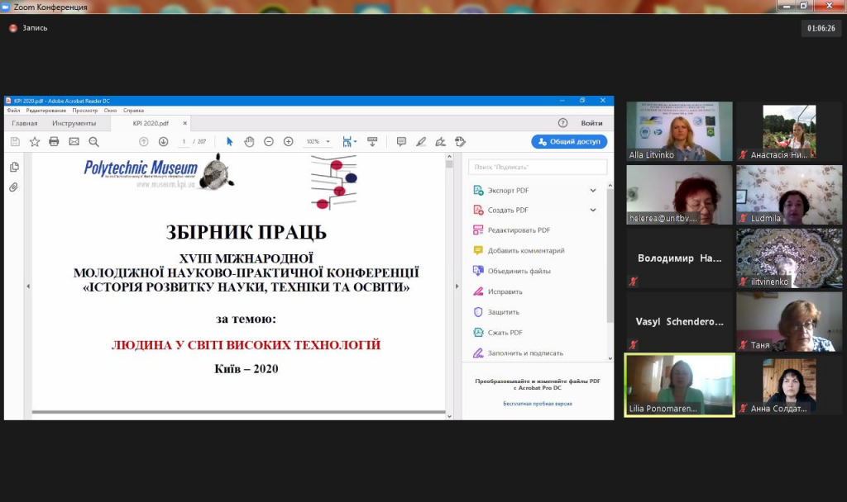847x502 pixels.
Task: Print the KPI 2020.pdf document
Action: point(54,142)
